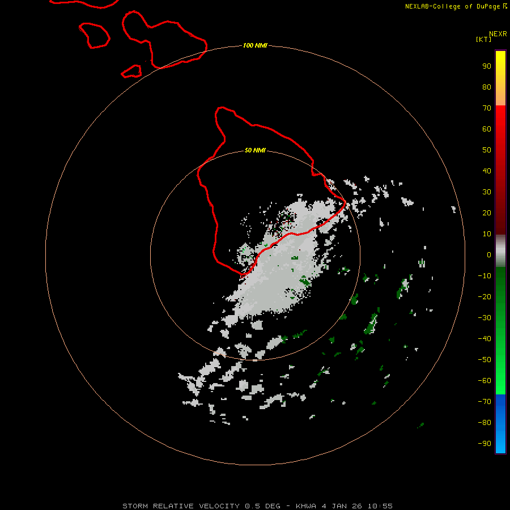The height and width of the screenshot is (510, 510).
Task: Click the [KT] units label
Action: point(484,39)
